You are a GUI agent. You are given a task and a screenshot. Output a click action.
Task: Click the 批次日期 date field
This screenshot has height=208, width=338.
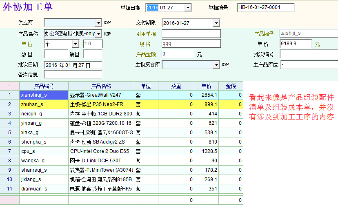[x=73, y=65]
